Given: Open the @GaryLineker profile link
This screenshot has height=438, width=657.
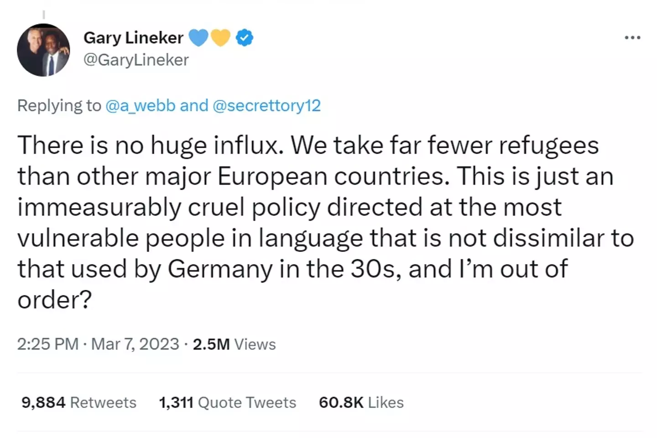Looking at the screenshot, I should point(136,60).
